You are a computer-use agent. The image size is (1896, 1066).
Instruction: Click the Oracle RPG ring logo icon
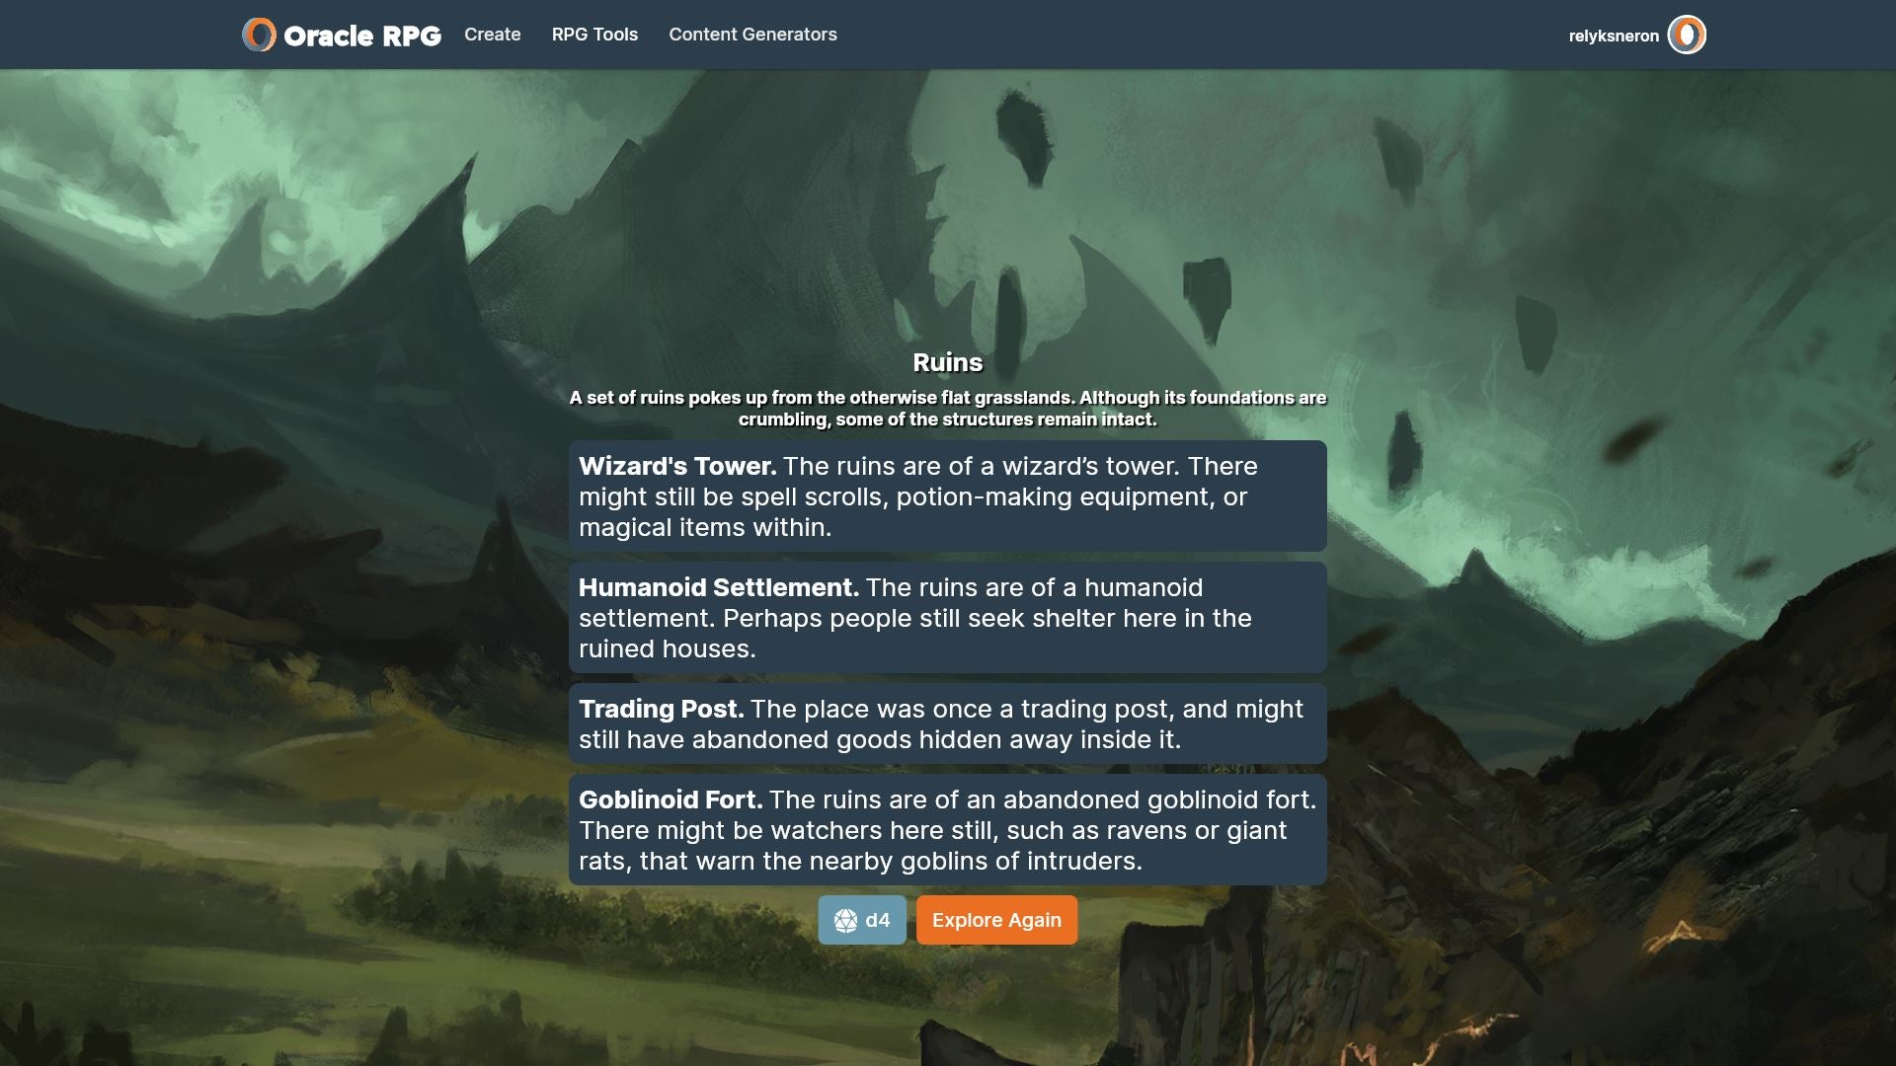259,35
